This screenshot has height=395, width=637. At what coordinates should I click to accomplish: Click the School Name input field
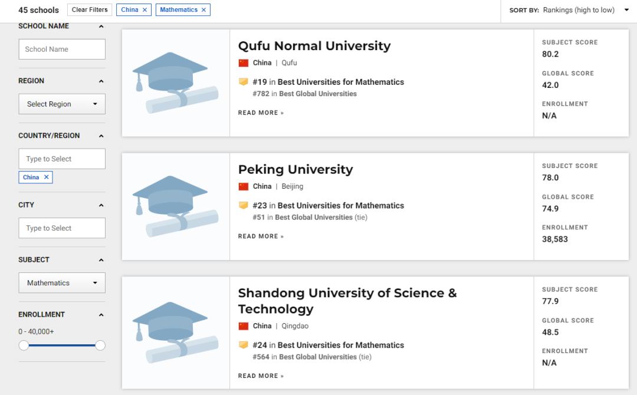coord(62,50)
